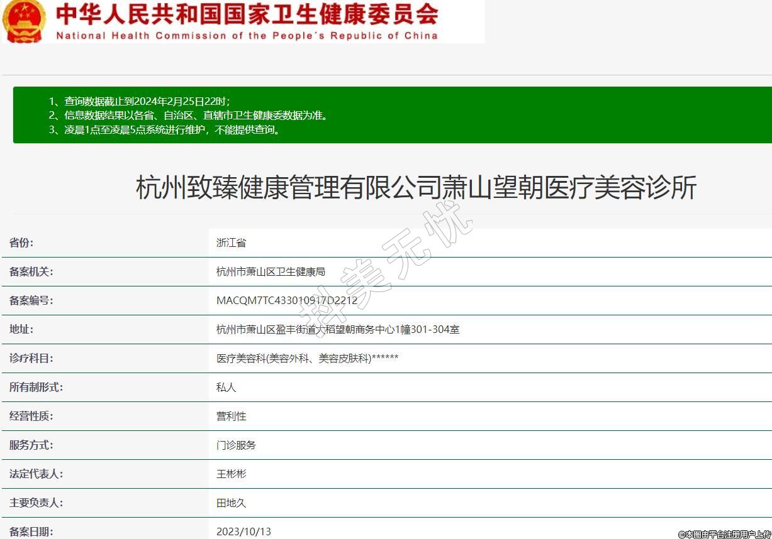
Task: Click the first notice about data cutoff date
Action: pos(140,101)
